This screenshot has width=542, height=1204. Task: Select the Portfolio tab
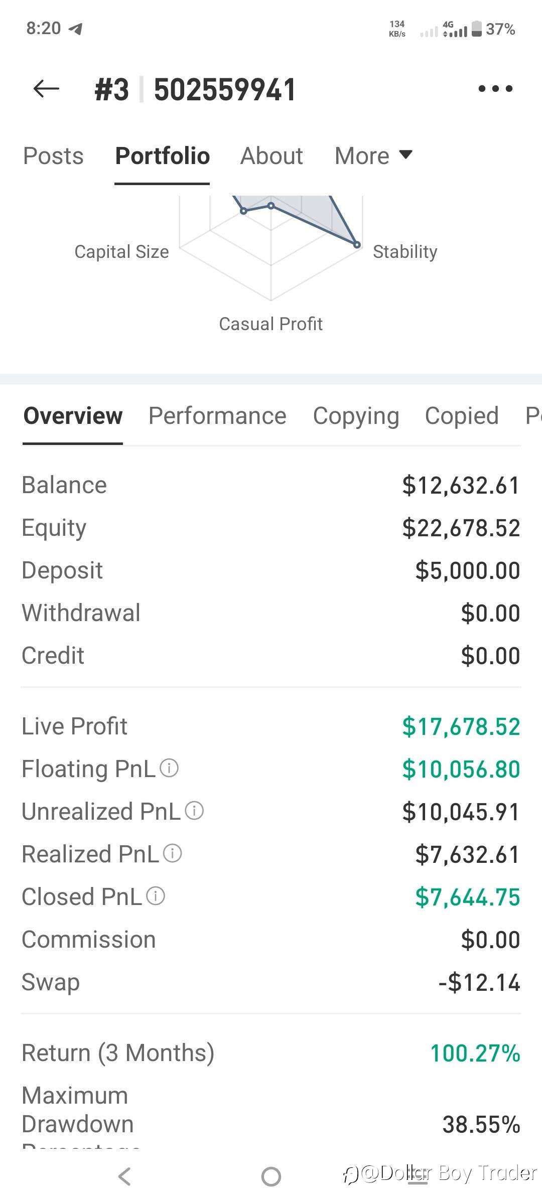pyautogui.click(x=162, y=156)
